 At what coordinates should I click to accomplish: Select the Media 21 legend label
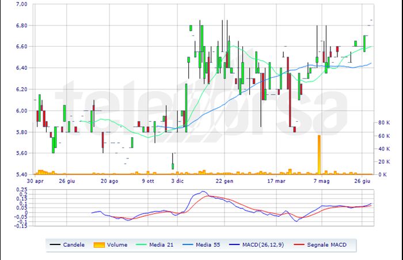point(161,245)
